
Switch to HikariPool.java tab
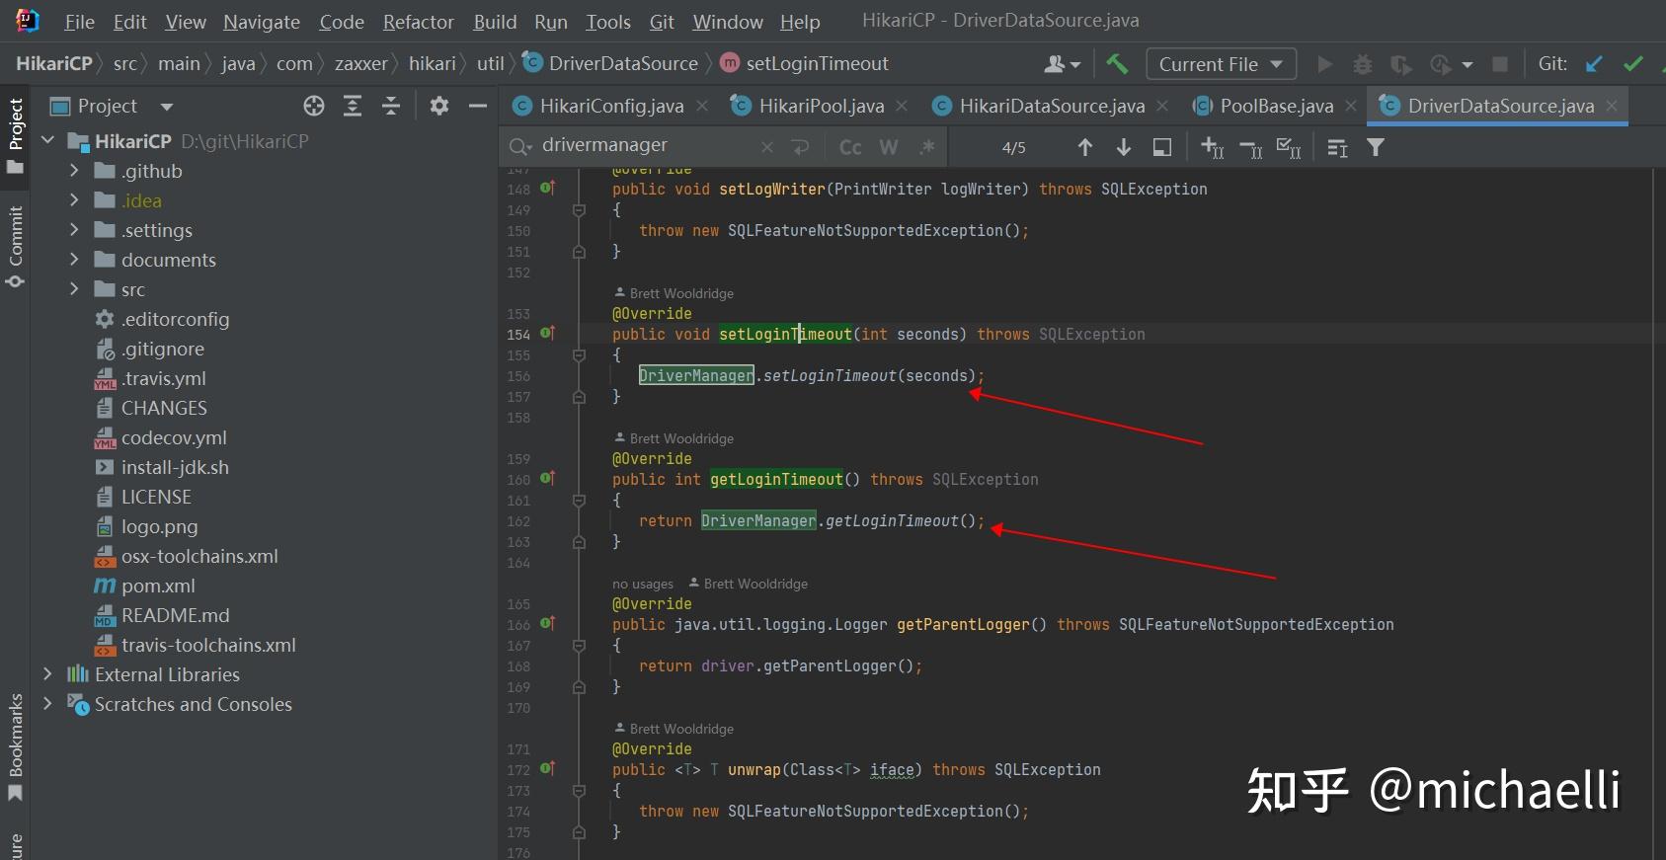tap(821, 106)
